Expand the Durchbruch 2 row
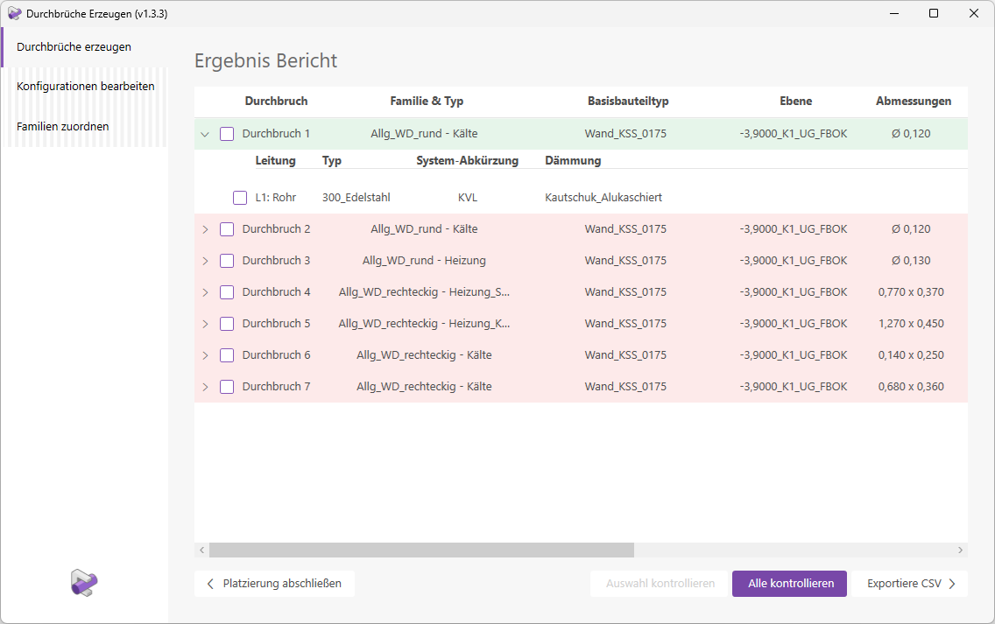The height and width of the screenshot is (624, 995). tap(205, 229)
